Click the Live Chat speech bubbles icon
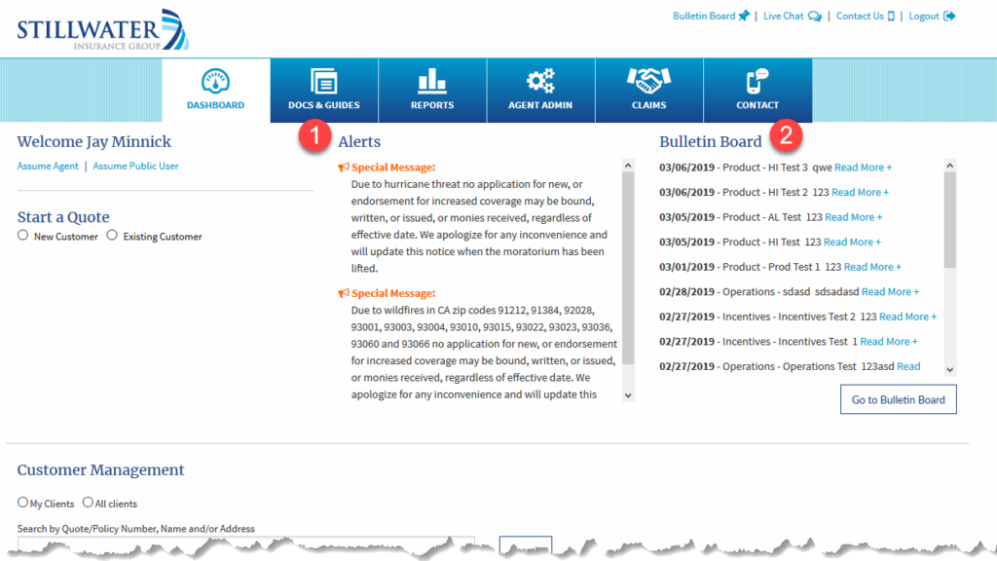Viewport: 997px width, 561px height. point(815,16)
